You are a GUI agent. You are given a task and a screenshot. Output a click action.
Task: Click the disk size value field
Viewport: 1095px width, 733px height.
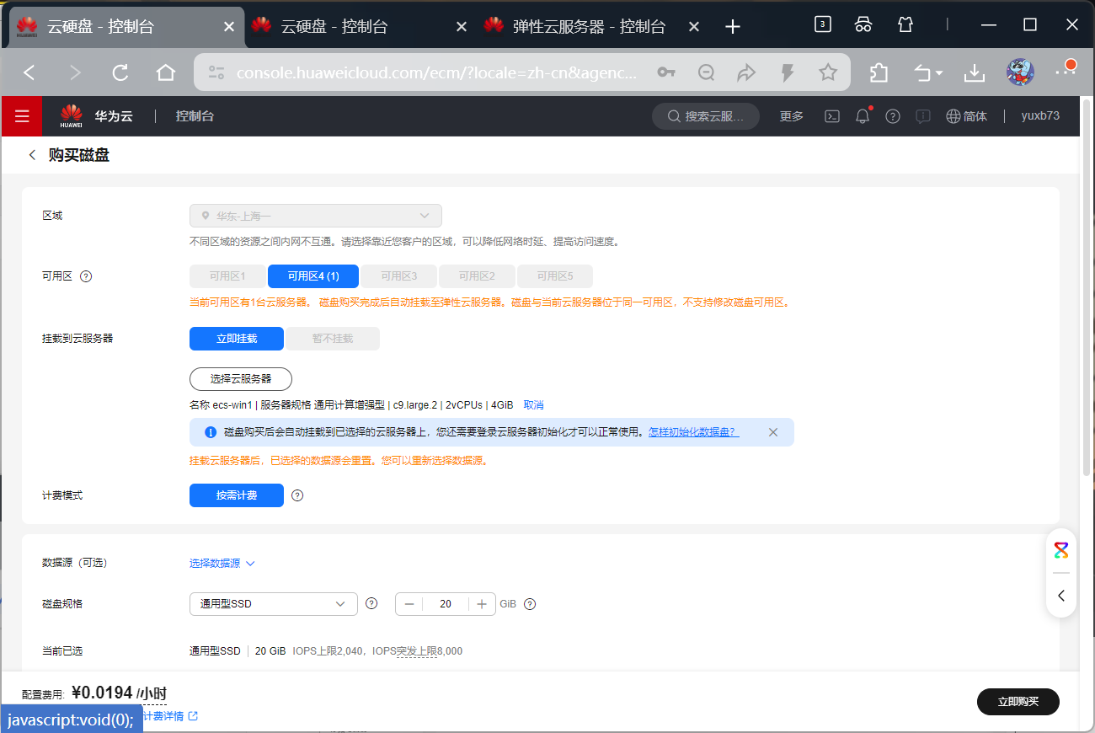(x=446, y=604)
